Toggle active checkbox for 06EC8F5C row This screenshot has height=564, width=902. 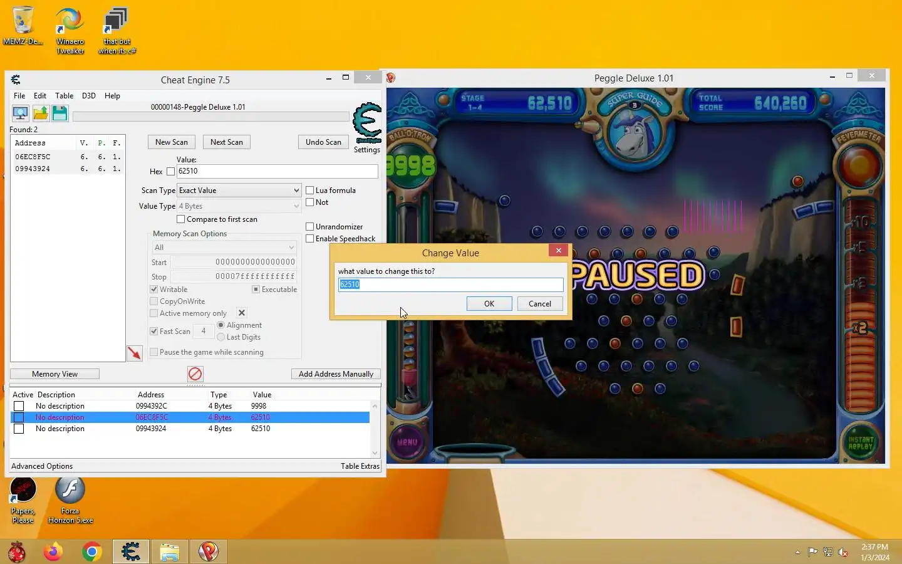(x=19, y=417)
